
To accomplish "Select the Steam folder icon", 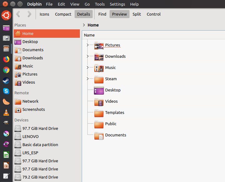I will (99, 79).
